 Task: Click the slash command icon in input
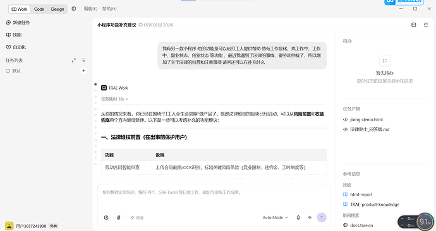click(x=106, y=218)
